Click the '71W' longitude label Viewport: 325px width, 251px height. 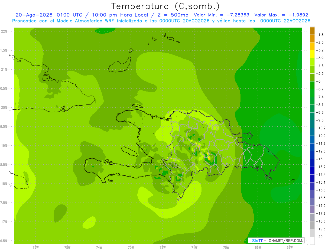pos(194,247)
